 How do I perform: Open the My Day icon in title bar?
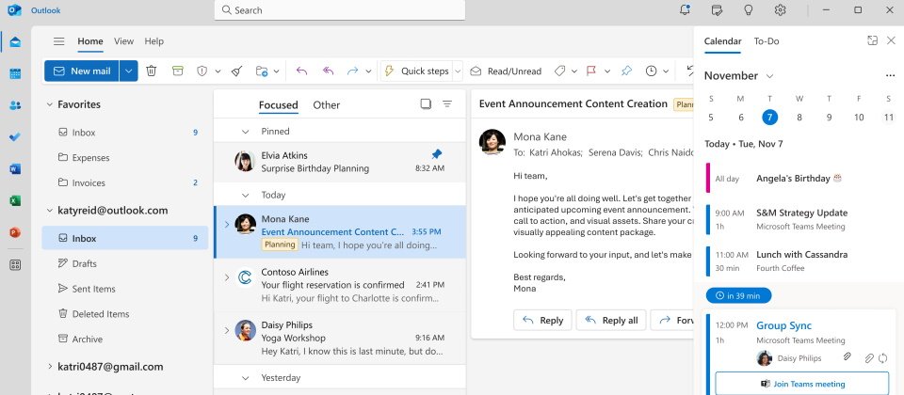coord(718,10)
